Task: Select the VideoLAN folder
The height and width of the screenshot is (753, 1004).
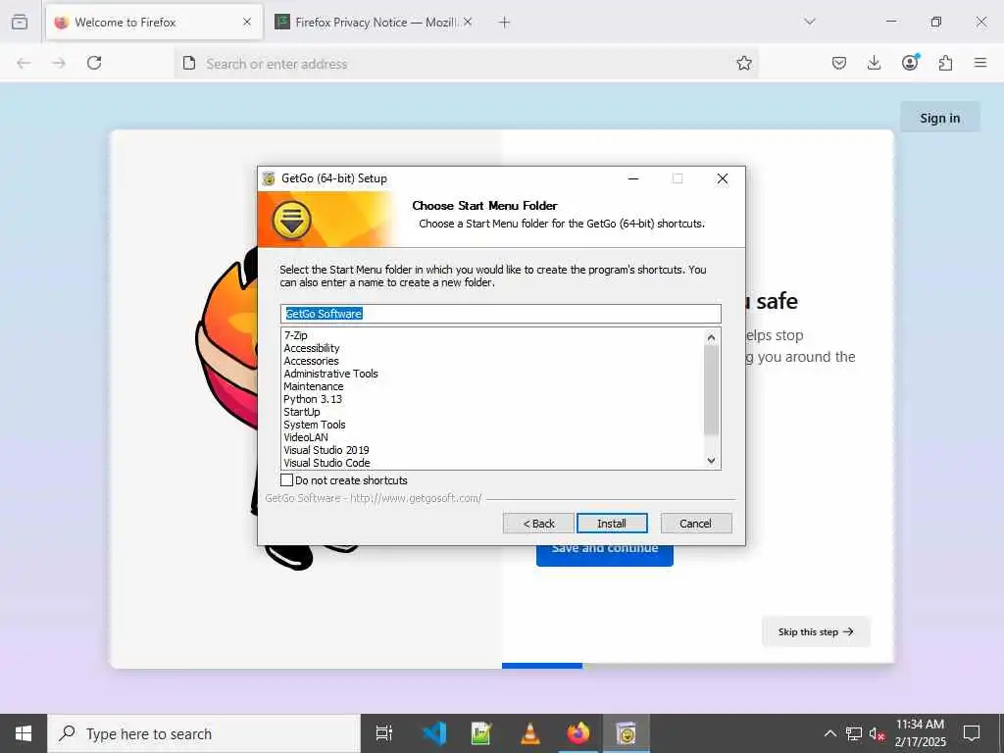Action: pyautogui.click(x=306, y=437)
